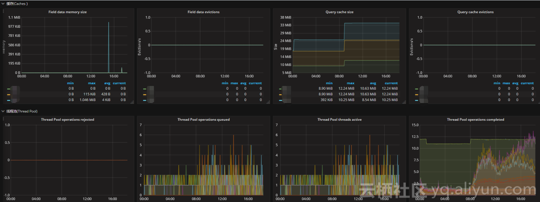Open the Thread Pool operations rejected panel menu
Viewport: 540px width, 202px height.
[68, 119]
